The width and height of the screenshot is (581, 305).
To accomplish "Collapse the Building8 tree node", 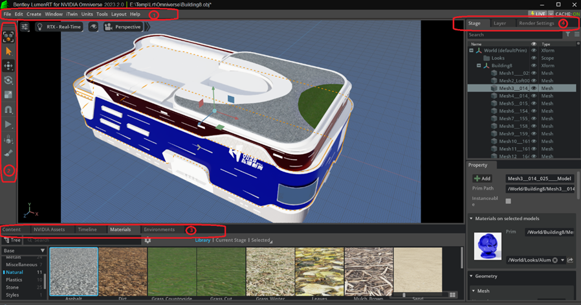I will click(x=479, y=65).
